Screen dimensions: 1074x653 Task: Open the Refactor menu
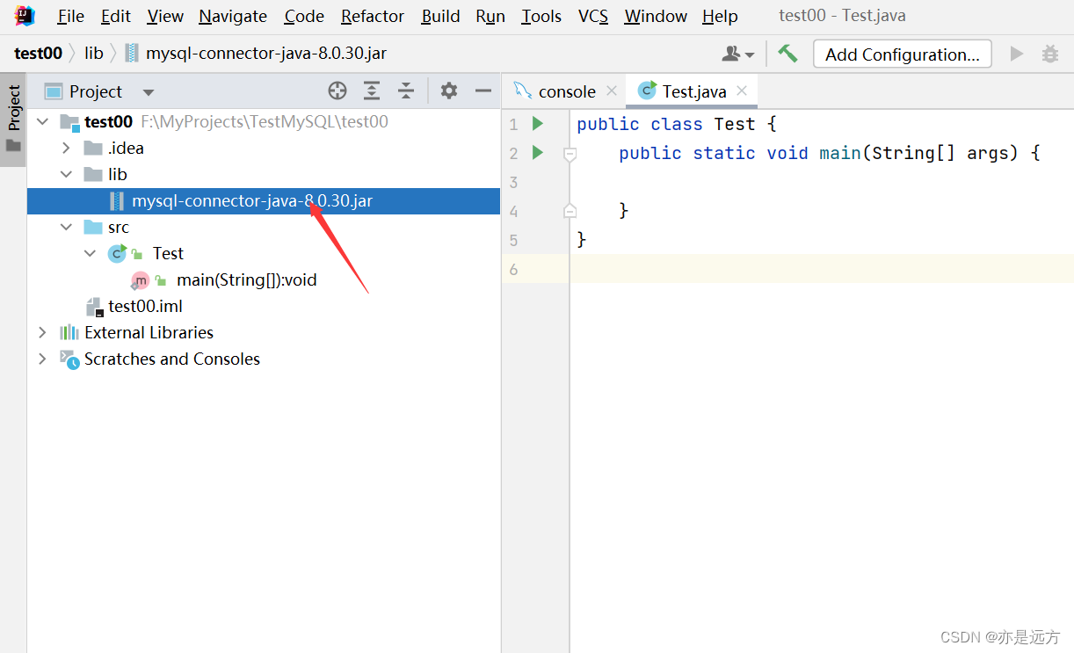click(373, 17)
